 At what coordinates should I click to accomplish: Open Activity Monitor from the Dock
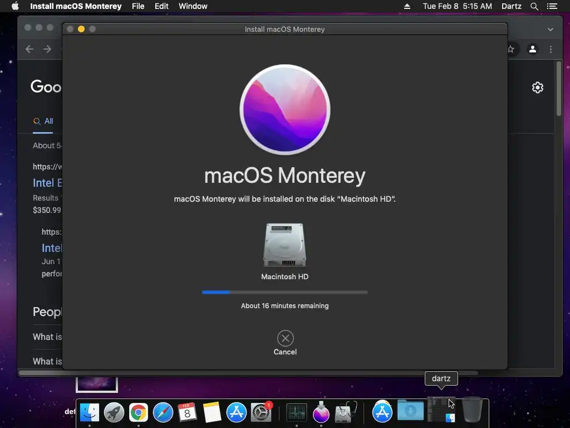[297, 412]
